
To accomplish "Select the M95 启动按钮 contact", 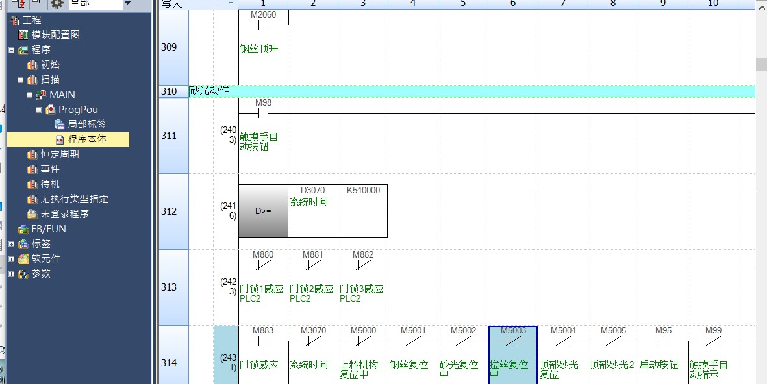I will tap(663, 341).
